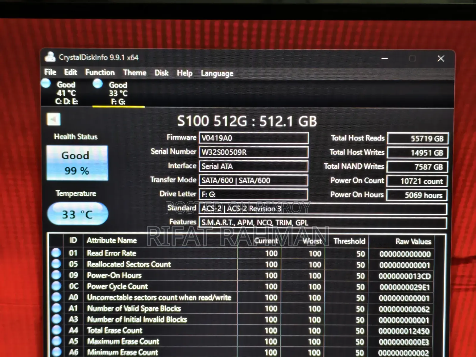The height and width of the screenshot is (357, 476).
Task: Click status circle for Initial Invalid Blocks row
Action: (56, 319)
